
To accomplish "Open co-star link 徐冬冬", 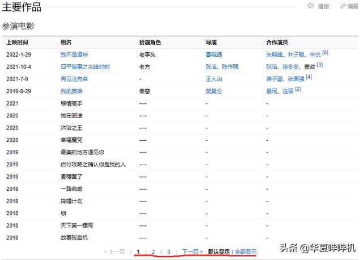I will pyautogui.click(x=291, y=67).
